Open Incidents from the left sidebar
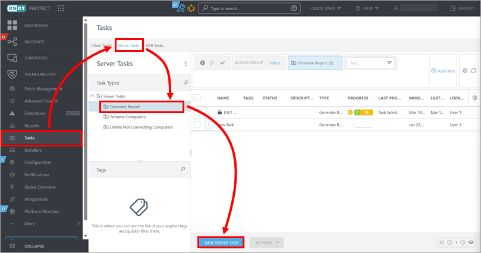Viewport: 481px width, 253px height. click(x=34, y=42)
